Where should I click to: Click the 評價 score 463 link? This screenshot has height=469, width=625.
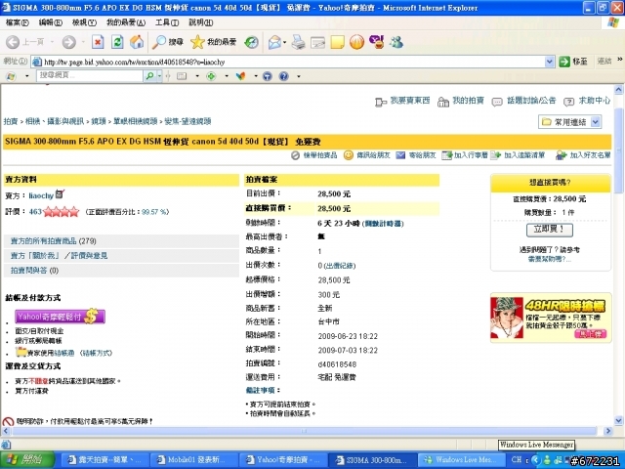pos(35,212)
